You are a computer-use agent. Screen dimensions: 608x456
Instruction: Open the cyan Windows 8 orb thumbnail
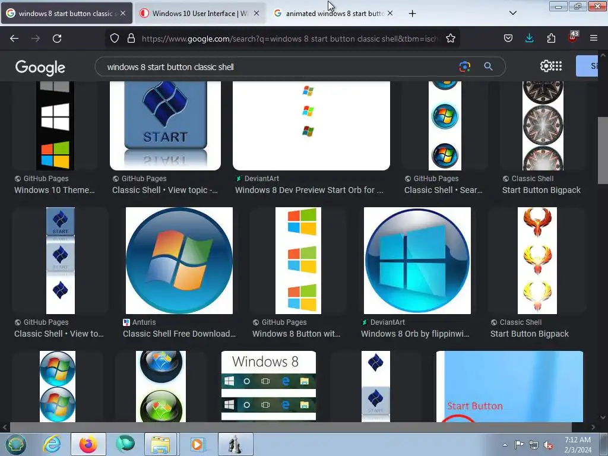[417, 261]
